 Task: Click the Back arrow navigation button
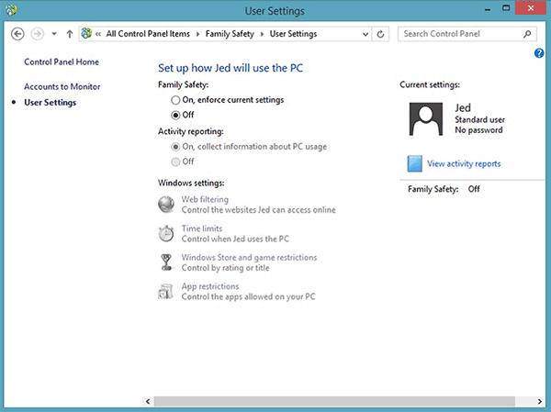[17, 34]
